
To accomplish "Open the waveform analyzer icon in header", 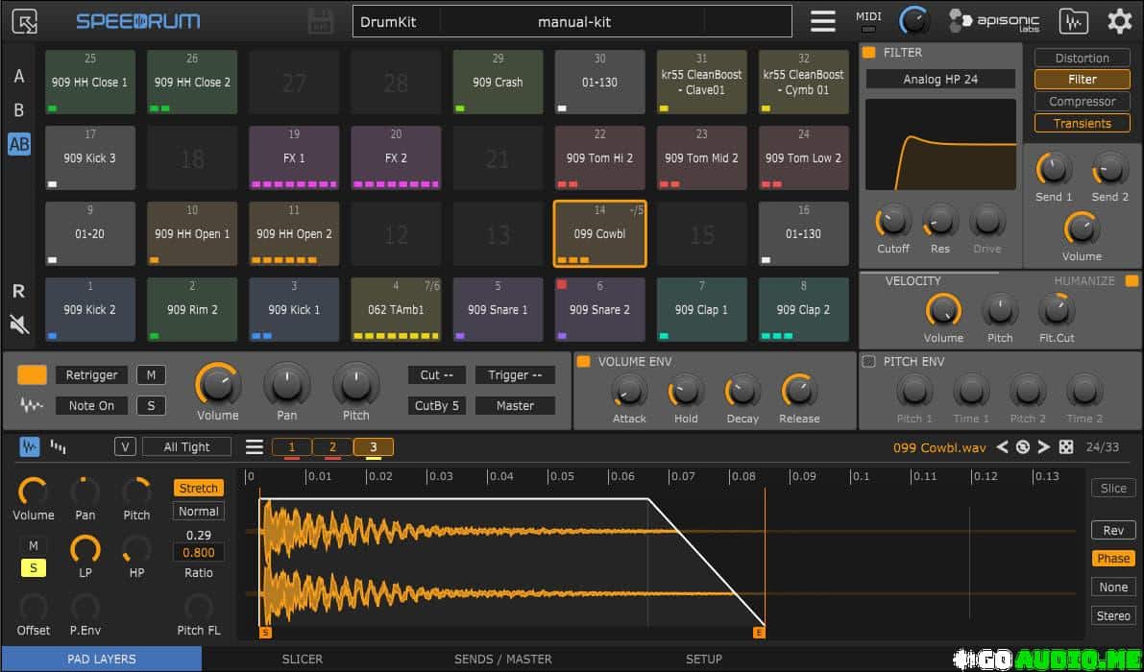I will pos(1073,21).
